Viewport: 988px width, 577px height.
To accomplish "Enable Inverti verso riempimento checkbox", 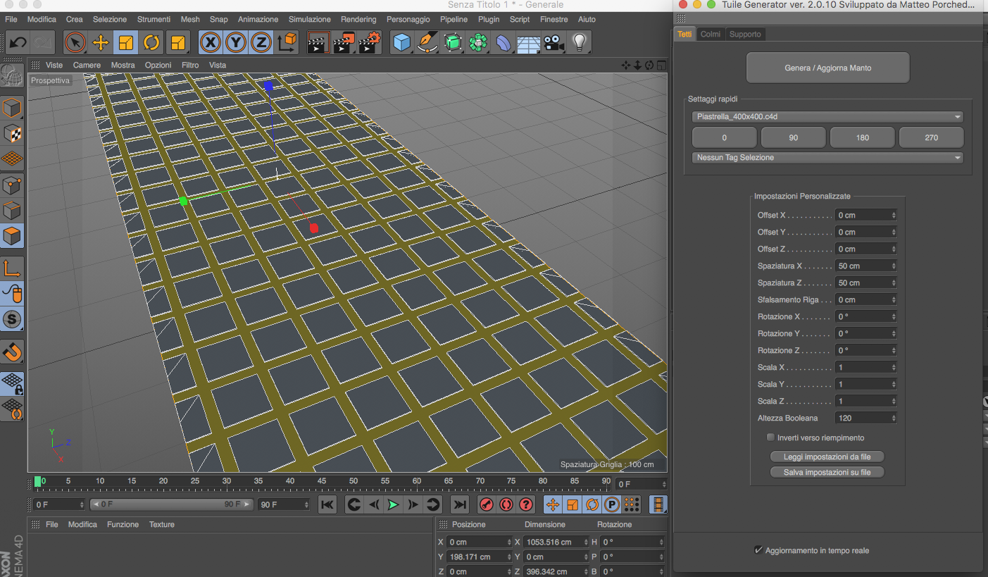I will click(x=770, y=438).
